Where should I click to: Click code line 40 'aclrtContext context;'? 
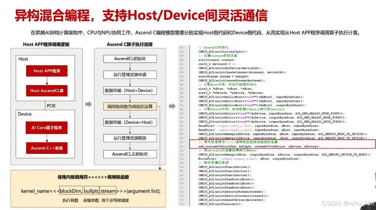217,60
